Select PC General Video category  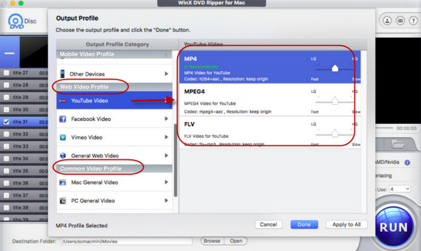tap(114, 201)
